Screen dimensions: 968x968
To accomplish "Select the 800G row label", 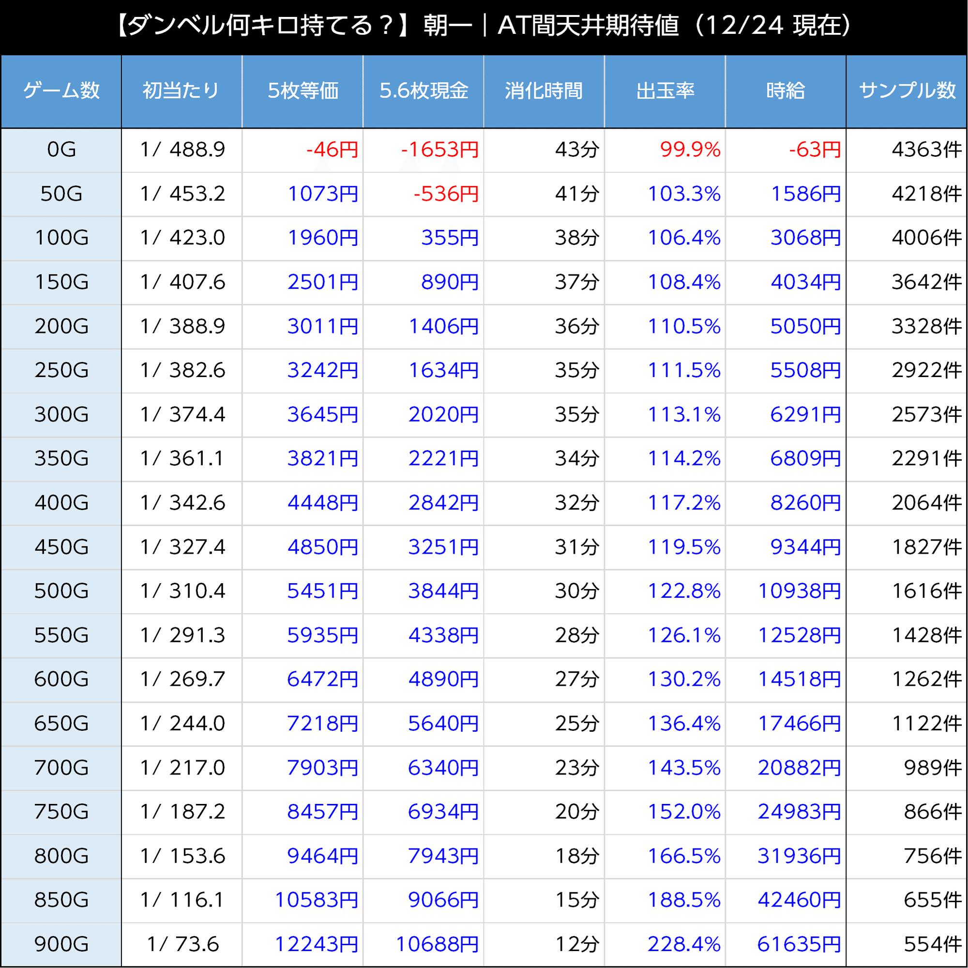I will click(61, 857).
